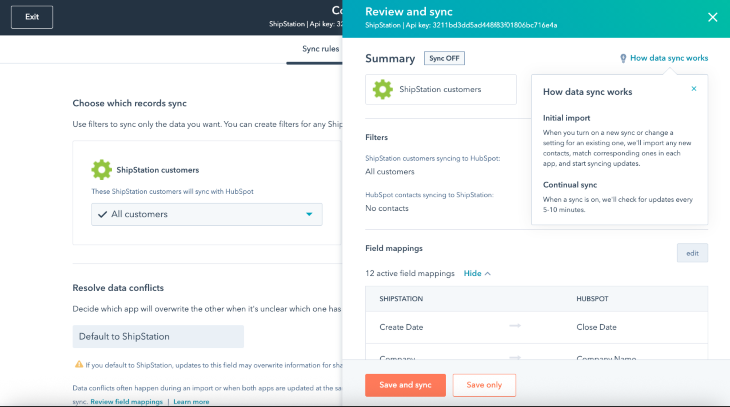Click the Exit button
This screenshot has height=407, width=730.
coord(32,17)
